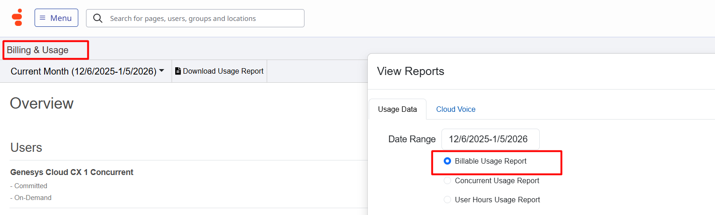Click the Genesys logo icon

pos(17,17)
